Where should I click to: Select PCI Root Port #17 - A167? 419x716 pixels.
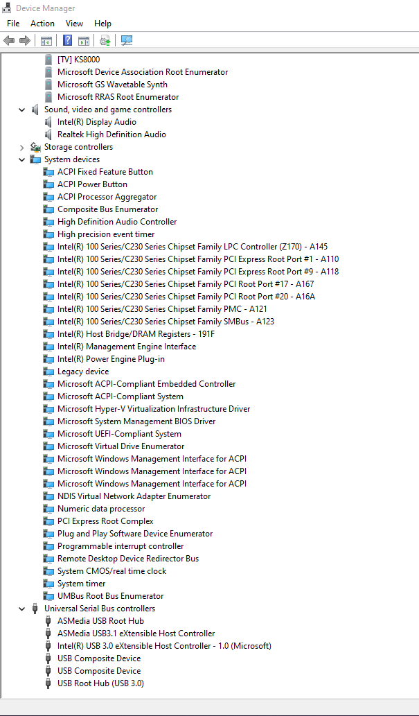[186, 284]
